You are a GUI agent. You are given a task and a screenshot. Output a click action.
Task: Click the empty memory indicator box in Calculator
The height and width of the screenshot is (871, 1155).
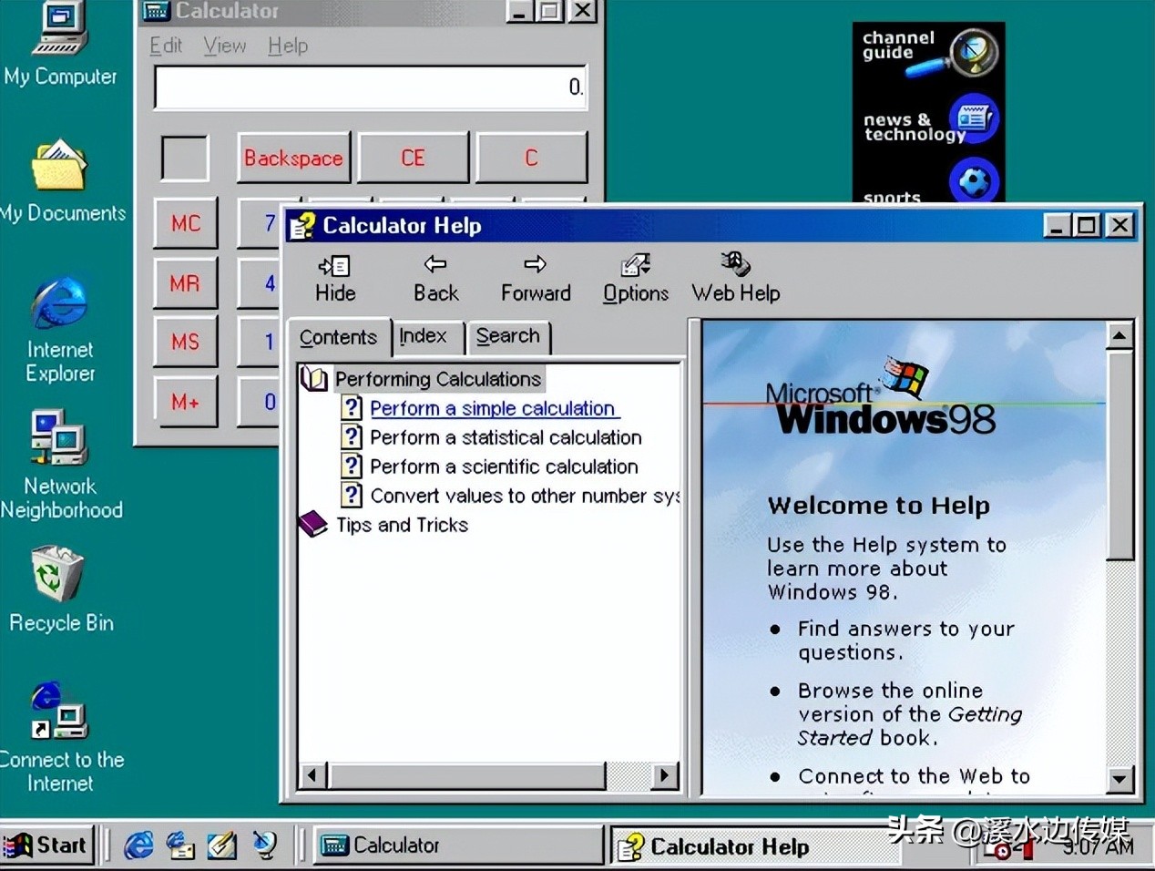point(185,159)
